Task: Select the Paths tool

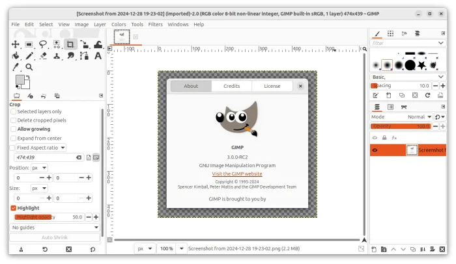Action: (84, 56)
